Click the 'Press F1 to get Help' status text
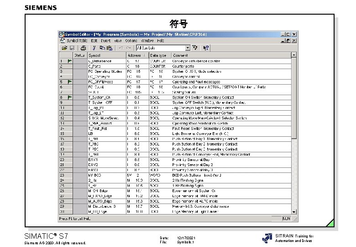 [x=74, y=219]
